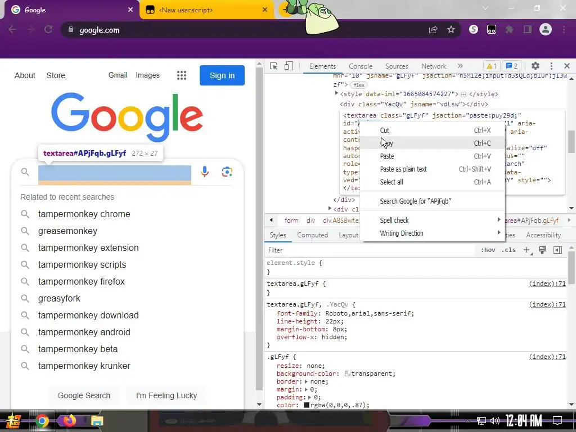Click the voice search microphone icon

205,172
